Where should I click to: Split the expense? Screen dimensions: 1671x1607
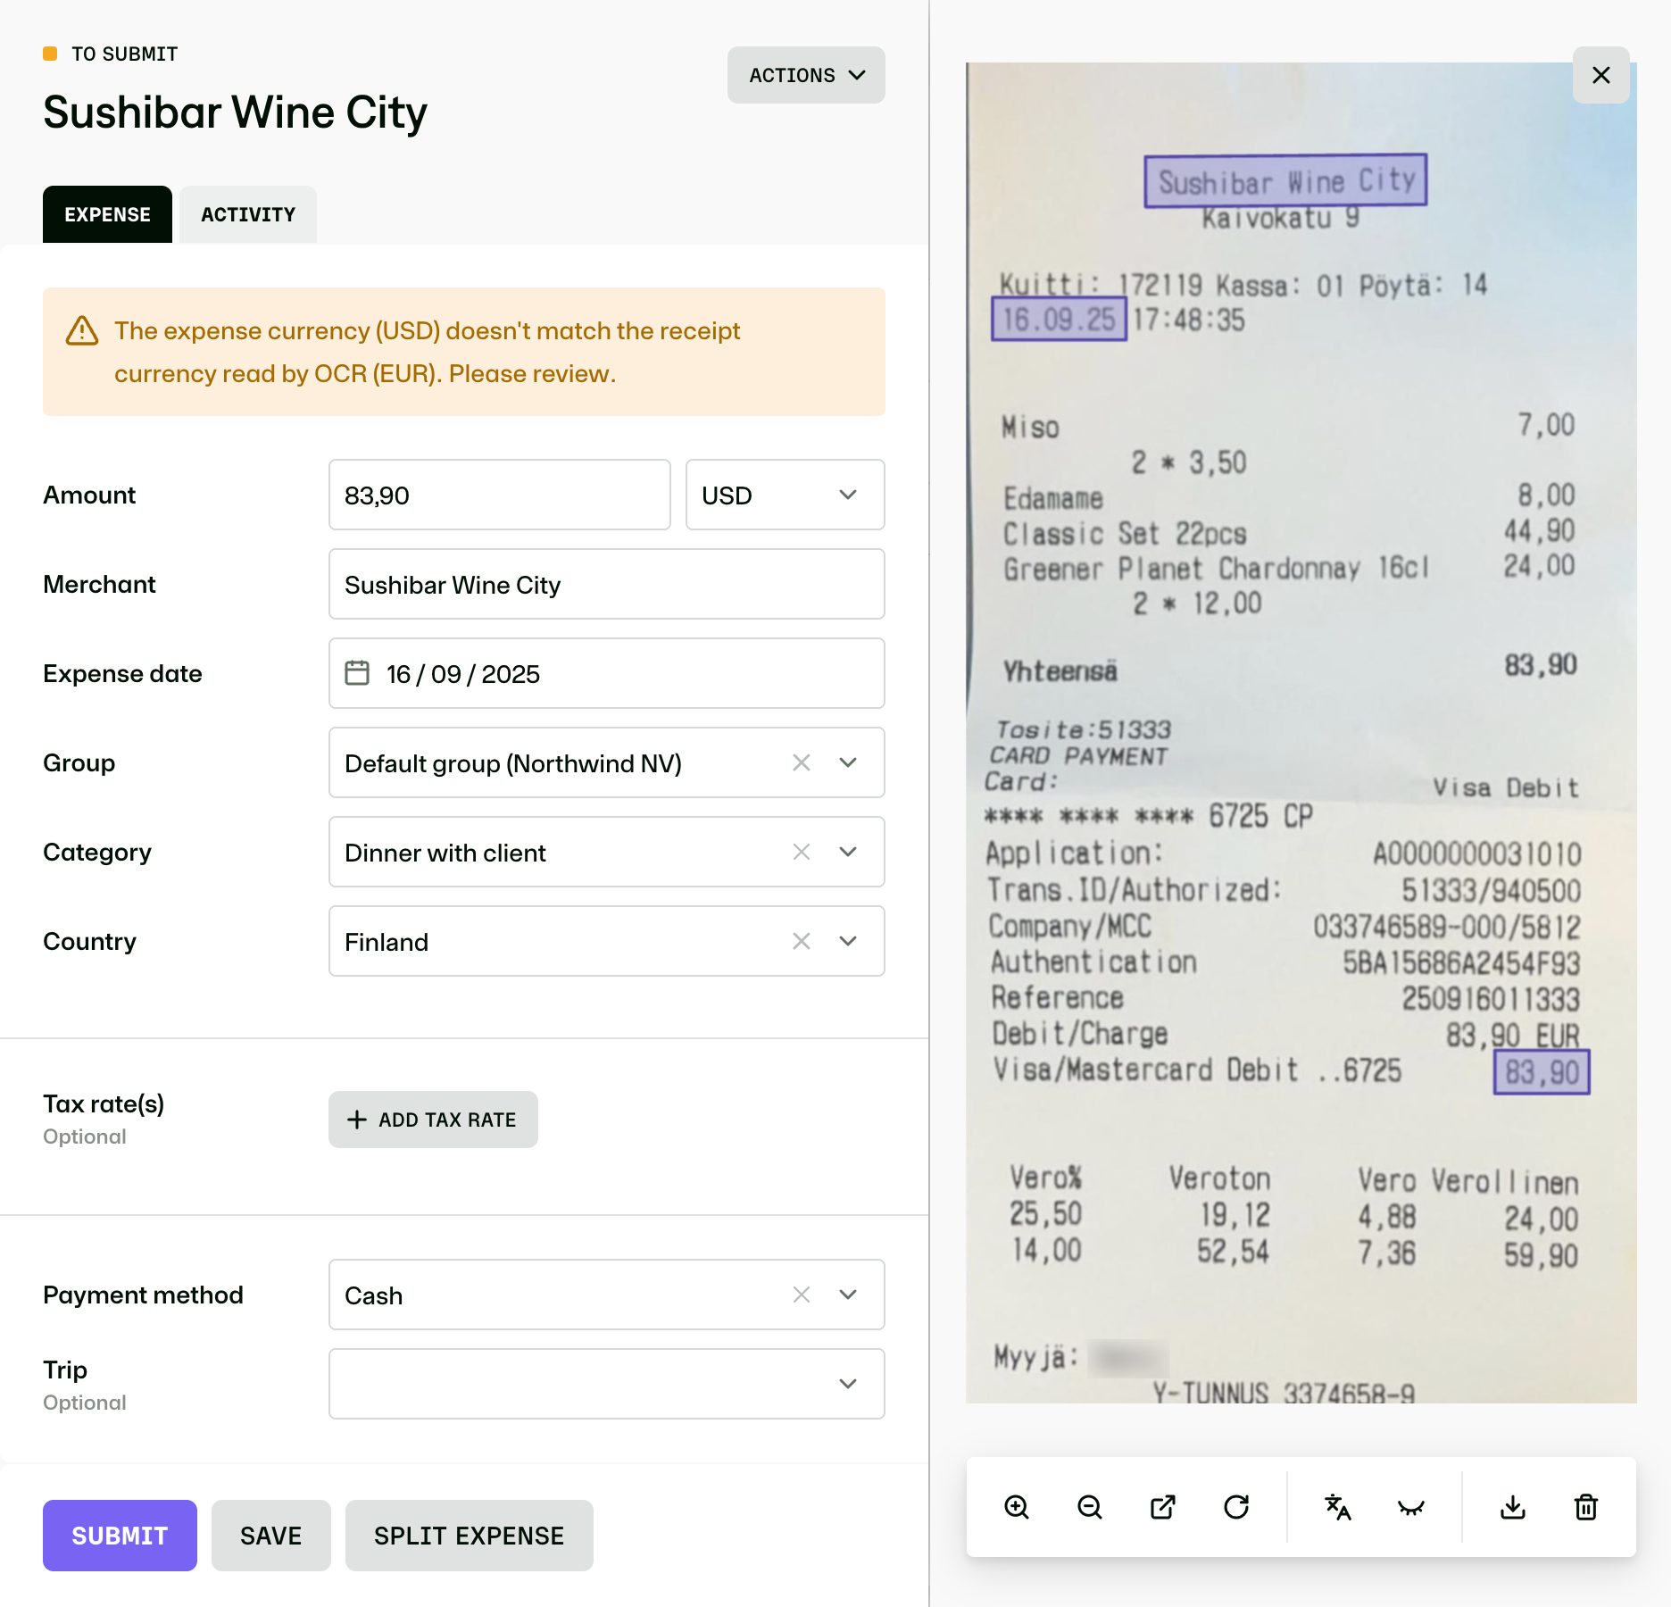pos(470,1536)
